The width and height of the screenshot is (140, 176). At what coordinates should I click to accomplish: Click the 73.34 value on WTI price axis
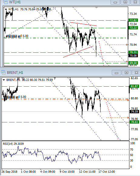pyautogui.click(x=133, y=14)
